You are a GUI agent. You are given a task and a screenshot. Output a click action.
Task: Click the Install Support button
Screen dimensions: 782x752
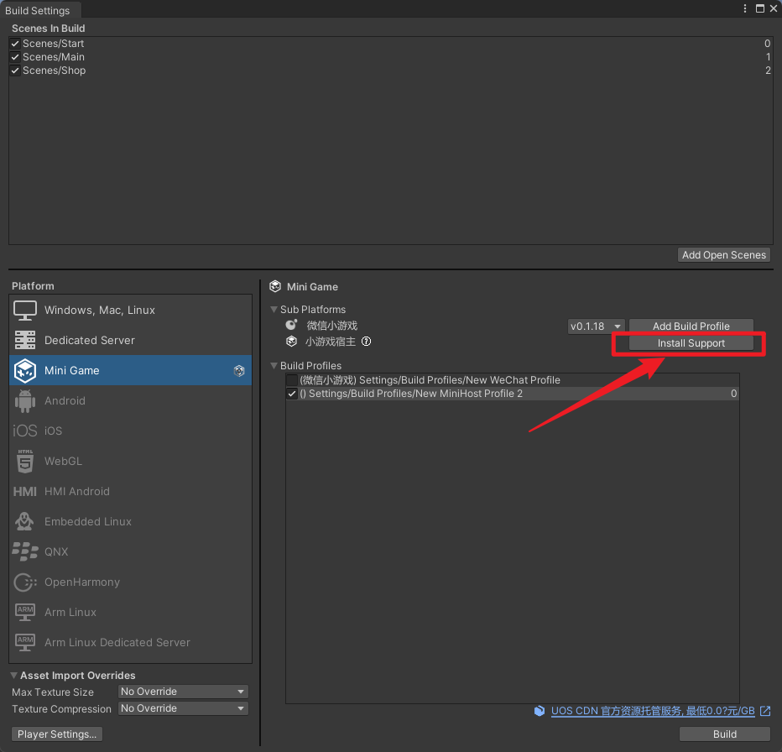coord(691,343)
